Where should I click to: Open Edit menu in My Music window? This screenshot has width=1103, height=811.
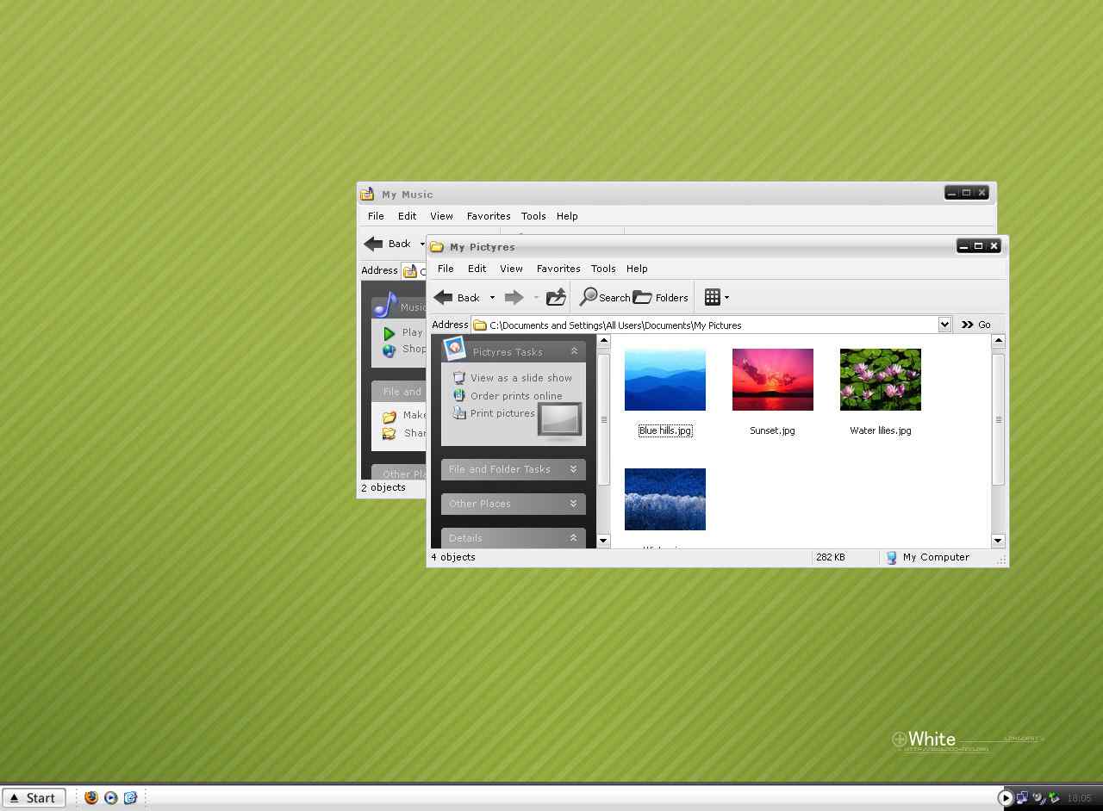pyautogui.click(x=407, y=216)
